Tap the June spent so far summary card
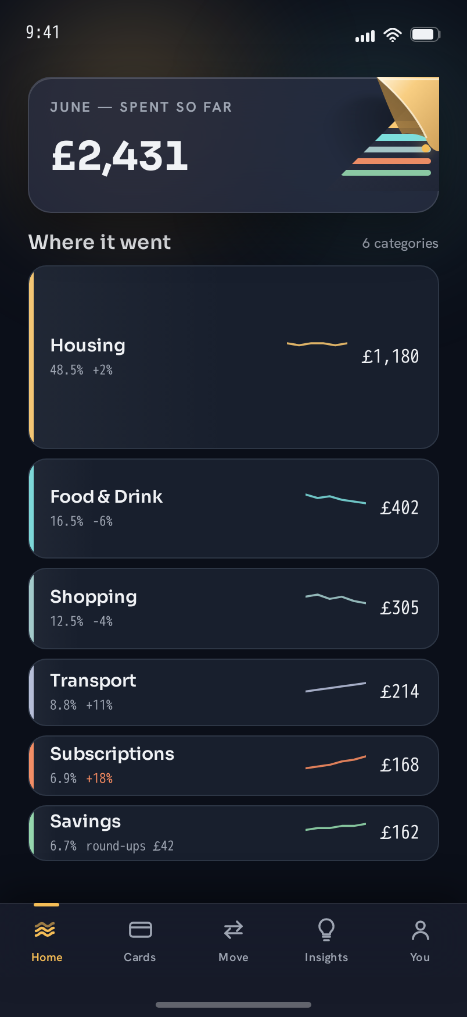The width and height of the screenshot is (467, 1017). tap(233, 145)
